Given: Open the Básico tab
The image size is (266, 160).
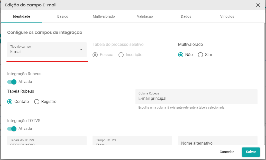Looking at the screenshot, I should point(63,16).
